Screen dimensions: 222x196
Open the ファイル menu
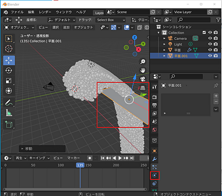17,12
